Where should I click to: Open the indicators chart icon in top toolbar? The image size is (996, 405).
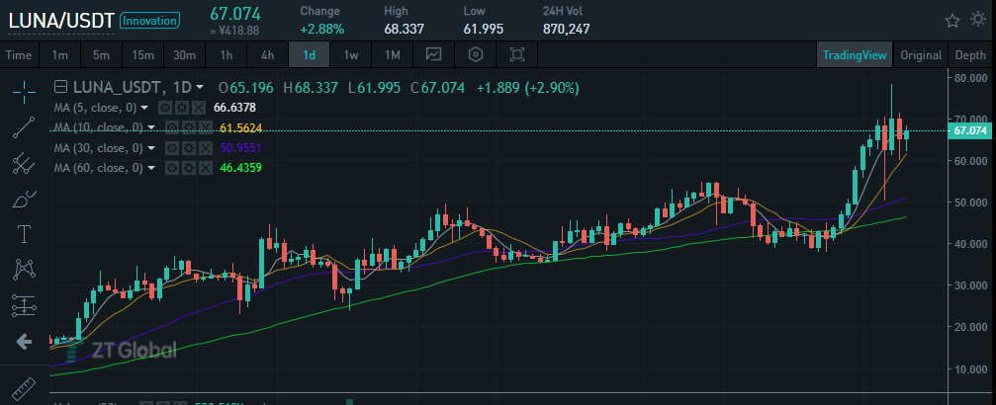tap(434, 55)
